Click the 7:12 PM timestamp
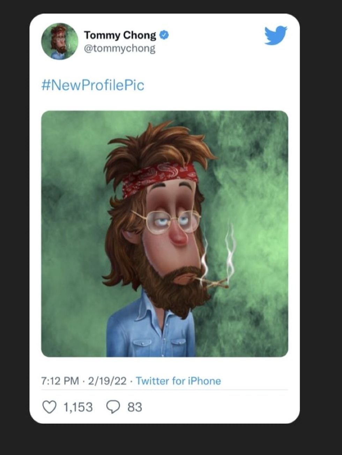Viewport: 342px width, 455px height. pyautogui.click(x=60, y=381)
